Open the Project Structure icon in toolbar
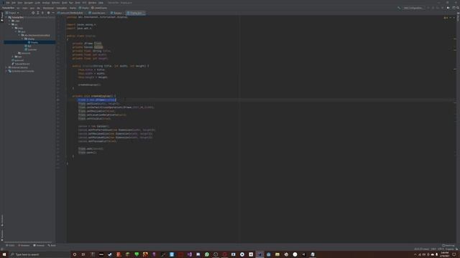Screen dimensions: 460x258 point(454,8)
